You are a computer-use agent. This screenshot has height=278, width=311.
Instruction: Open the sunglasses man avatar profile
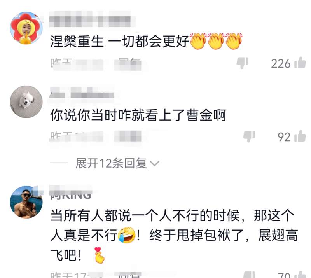[26, 202]
